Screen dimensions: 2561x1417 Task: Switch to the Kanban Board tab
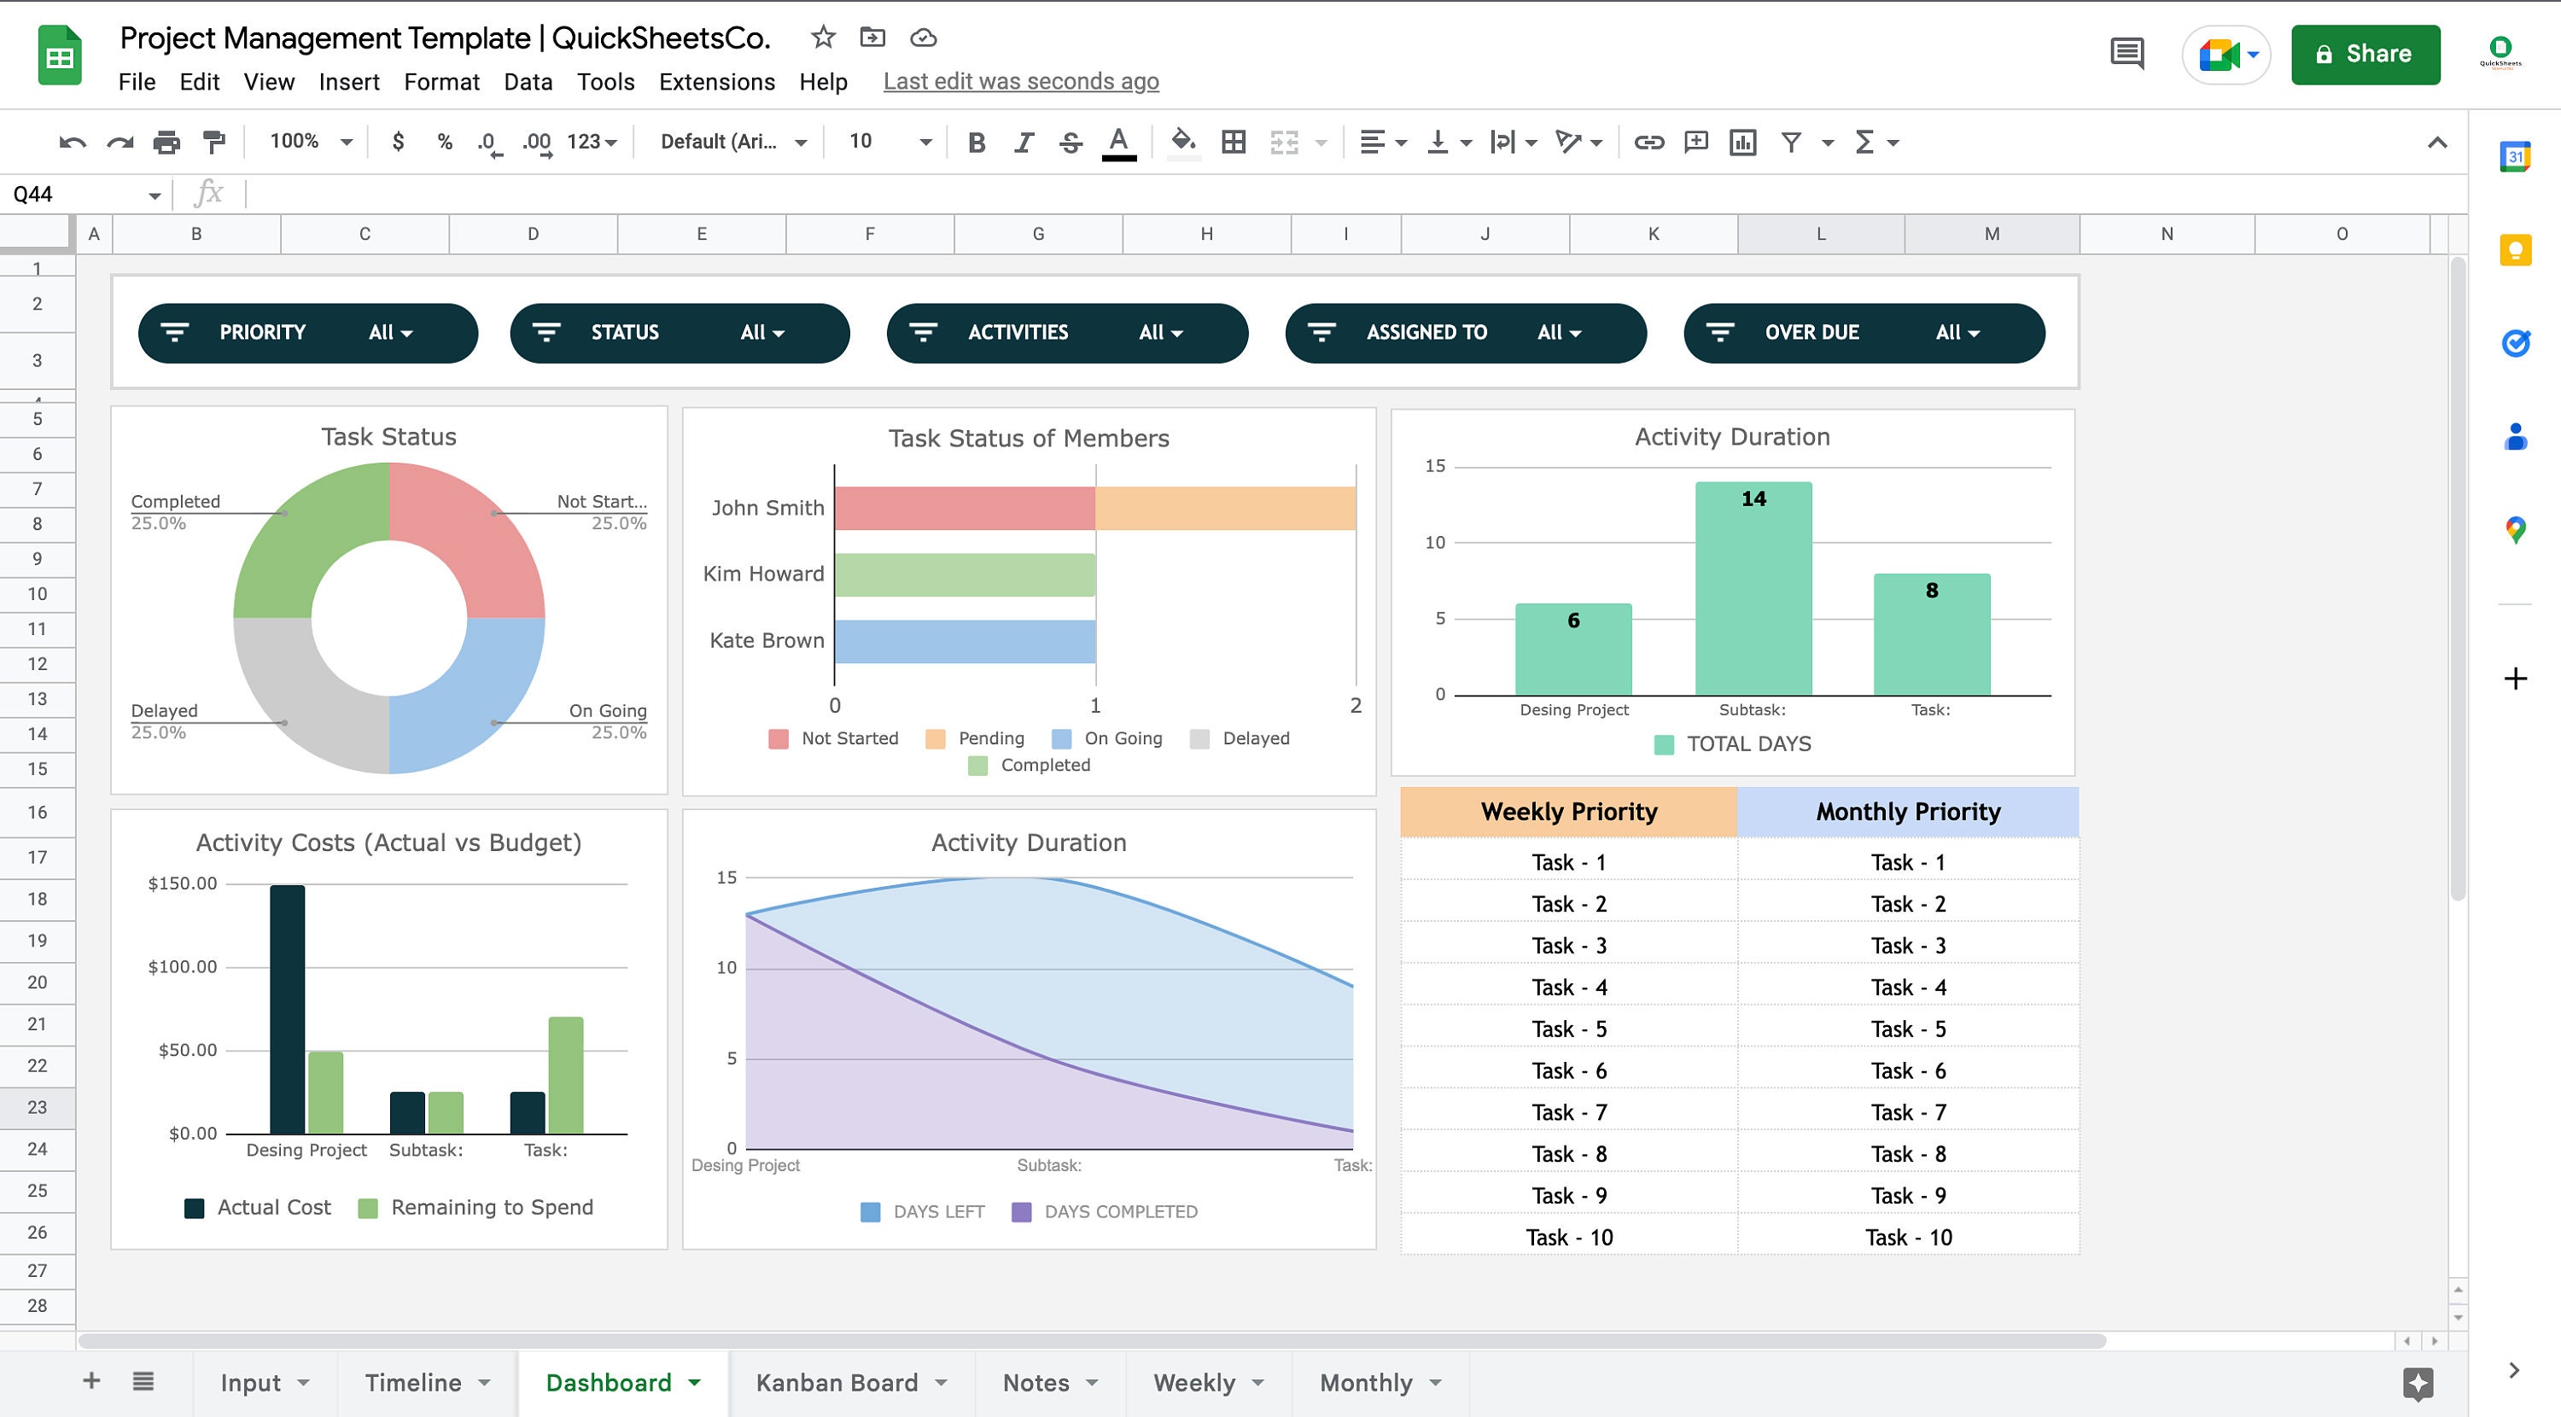(x=838, y=1382)
